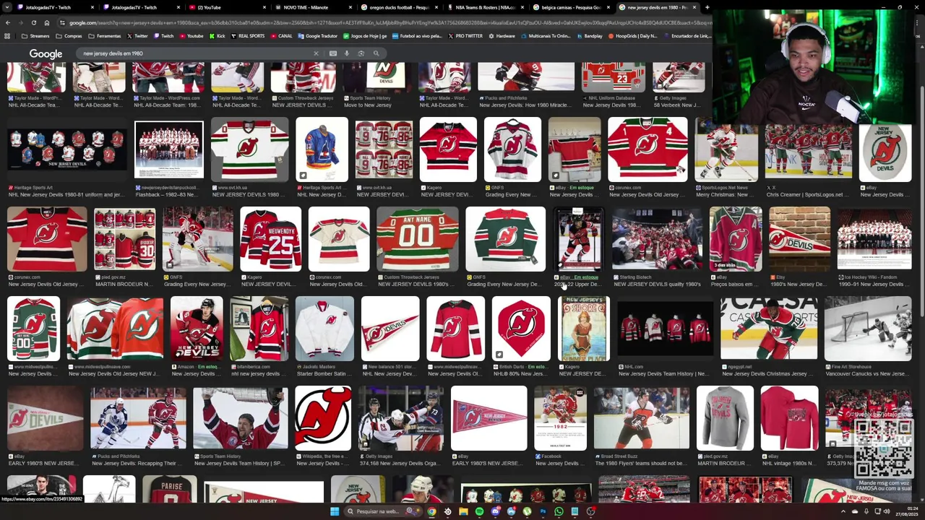Open Photoshop from the taskbar

point(543,511)
